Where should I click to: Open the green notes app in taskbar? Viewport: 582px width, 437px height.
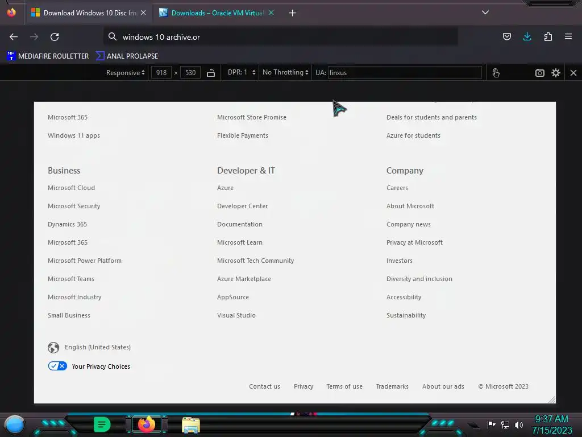[x=102, y=424]
